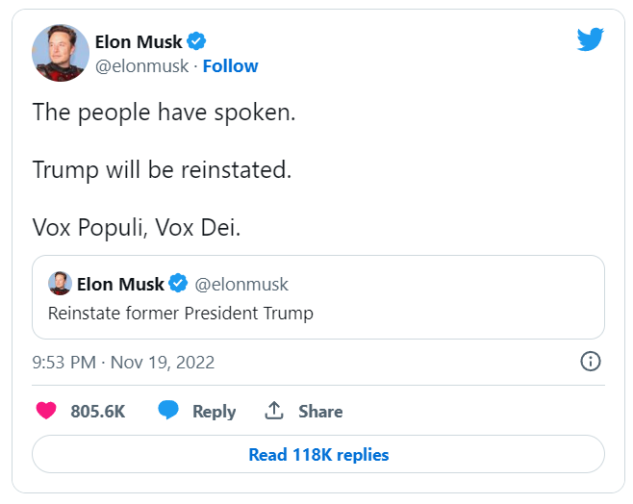Click the Twitter bird logo
Image resolution: width=633 pixels, height=504 pixels.
(x=590, y=39)
